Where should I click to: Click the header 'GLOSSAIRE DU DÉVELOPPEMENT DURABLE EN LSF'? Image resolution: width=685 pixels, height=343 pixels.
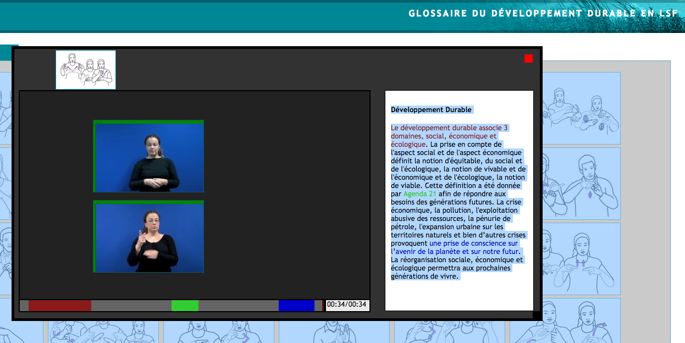[x=543, y=13]
